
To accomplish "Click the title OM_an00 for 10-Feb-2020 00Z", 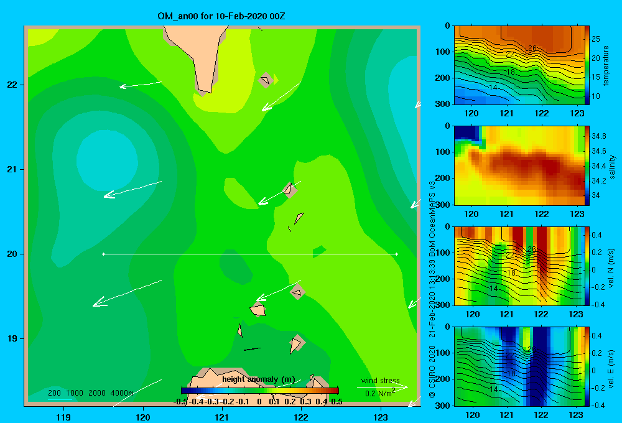I will click(x=221, y=16).
